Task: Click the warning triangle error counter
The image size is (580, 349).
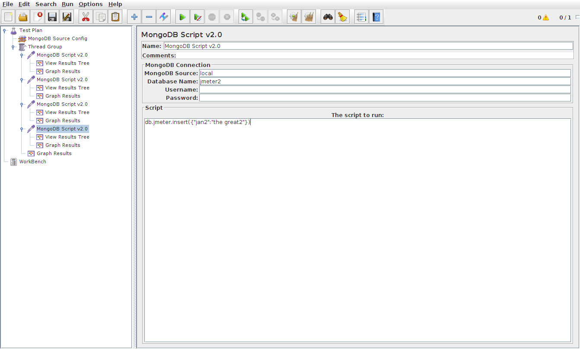Action: pos(546,18)
